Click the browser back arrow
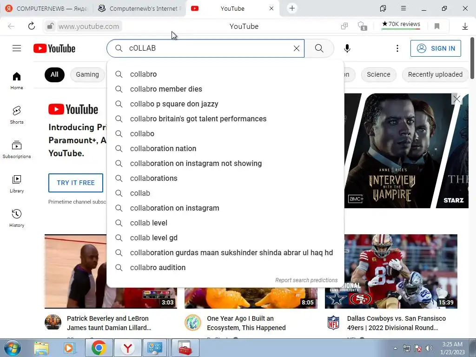Image resolution: width=476 pixels, height=357 pixels. click(x=11, y=26)
